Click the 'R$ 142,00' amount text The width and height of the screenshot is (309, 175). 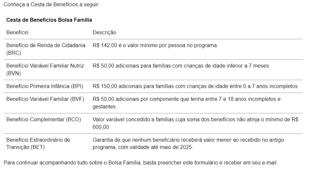[105, 45]
